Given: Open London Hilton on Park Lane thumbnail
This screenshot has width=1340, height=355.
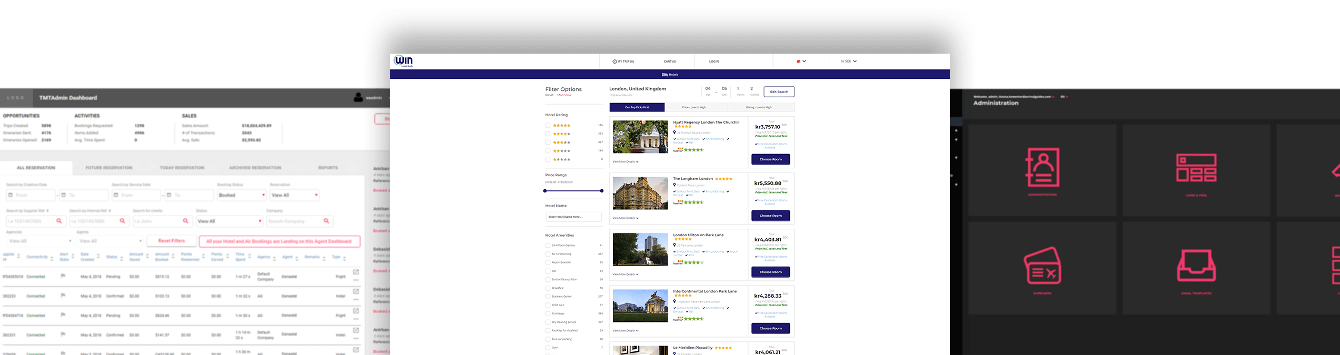Looking at the screenshot, I should (640, 249).
